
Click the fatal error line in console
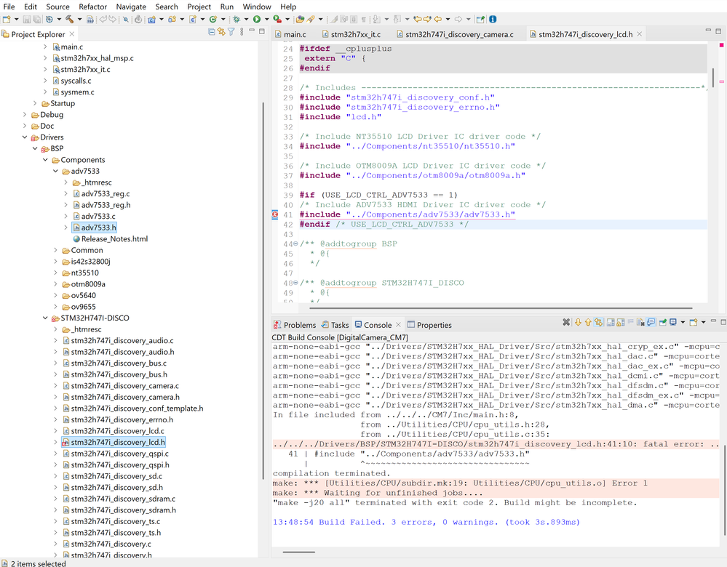[495, 444]
